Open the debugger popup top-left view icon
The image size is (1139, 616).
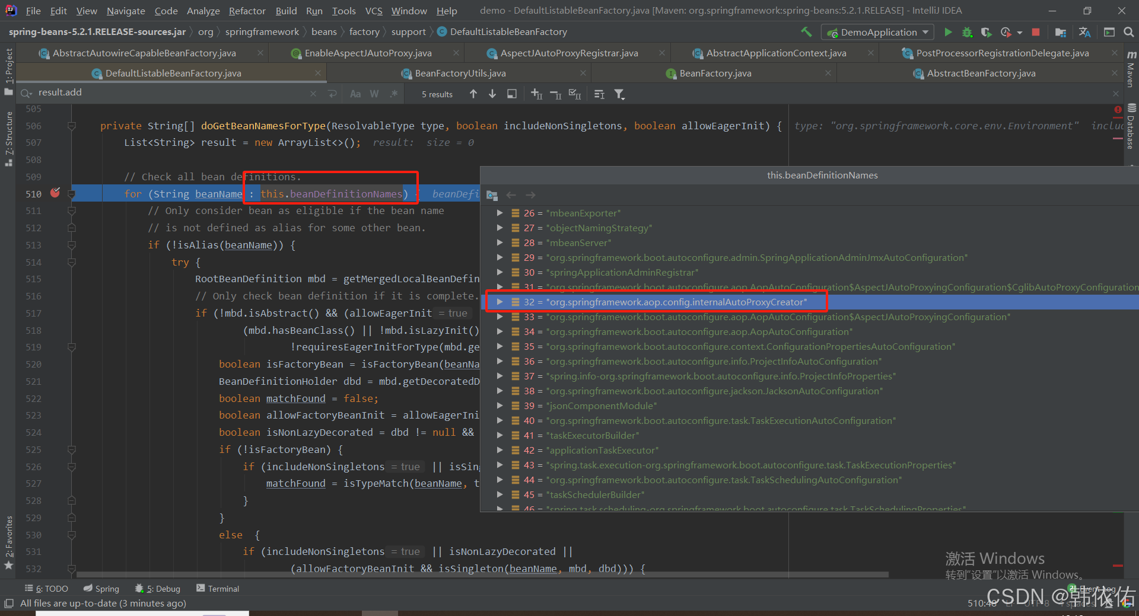pyautogui.click(x=492, y=195)
